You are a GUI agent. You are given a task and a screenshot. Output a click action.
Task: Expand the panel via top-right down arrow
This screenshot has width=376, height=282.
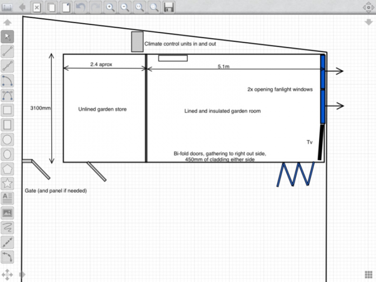point(368,22)
